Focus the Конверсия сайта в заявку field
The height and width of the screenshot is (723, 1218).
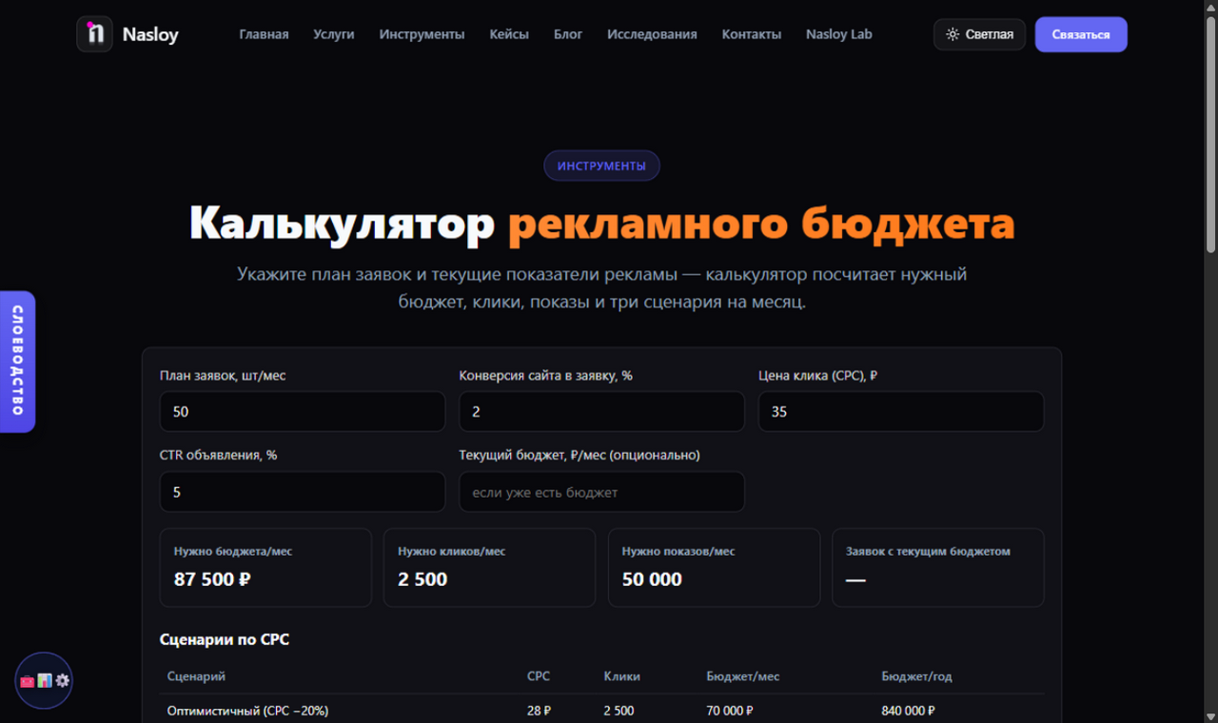(x=601, y=412)
